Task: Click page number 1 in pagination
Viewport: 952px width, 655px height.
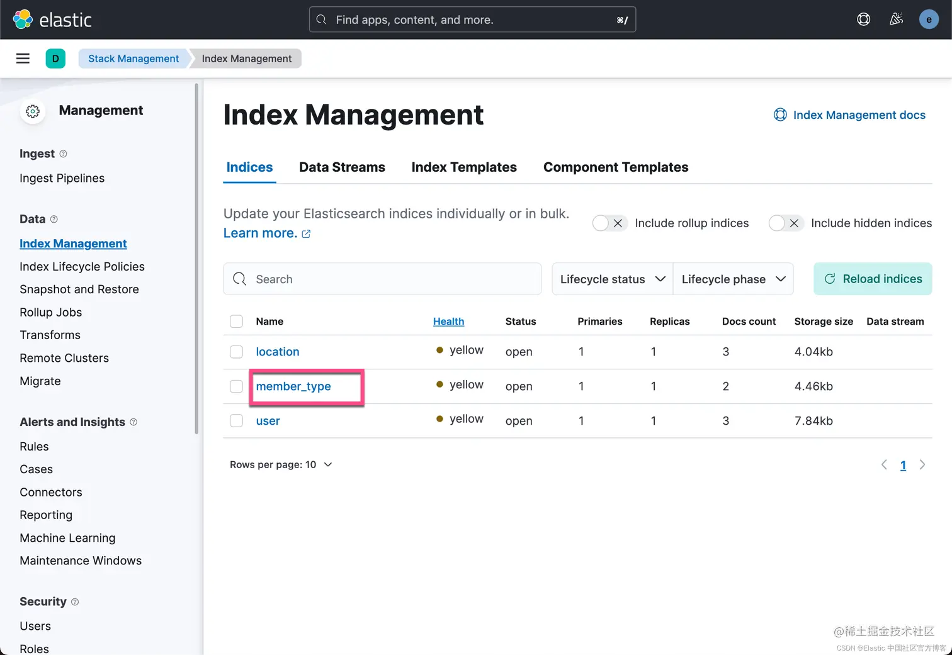Action: (903, 466)
